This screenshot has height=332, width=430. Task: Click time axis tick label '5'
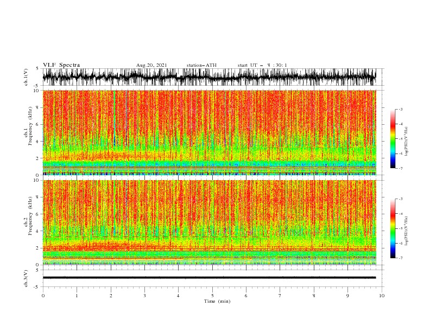(x=212, y=296)
